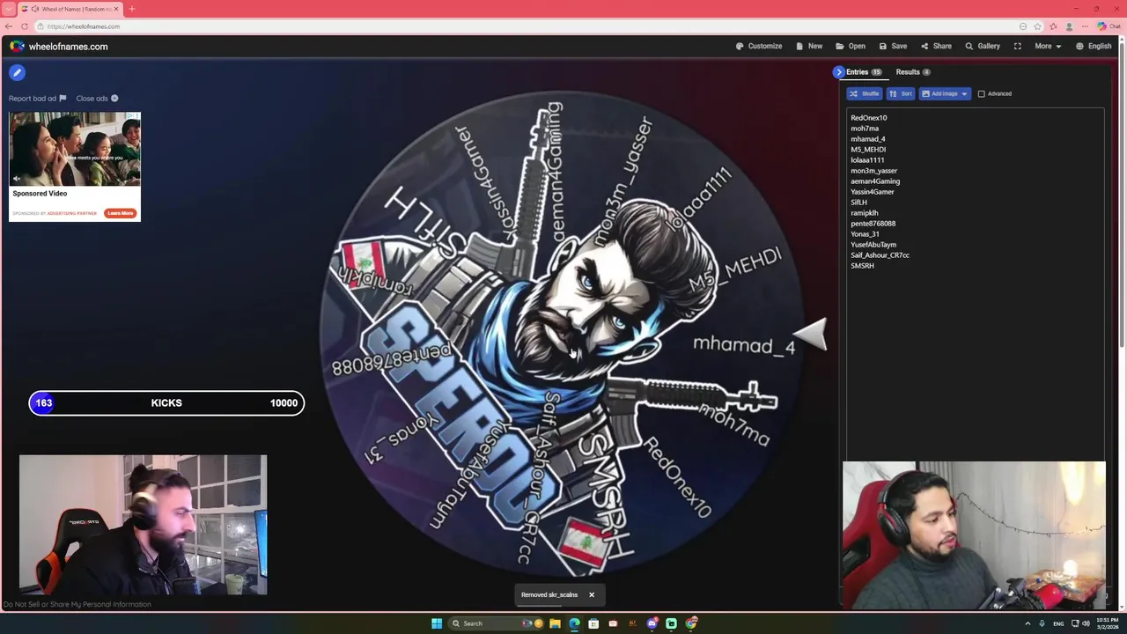1127x634 pixels.
Task: Sort the entries
Action: pos(900,93)
